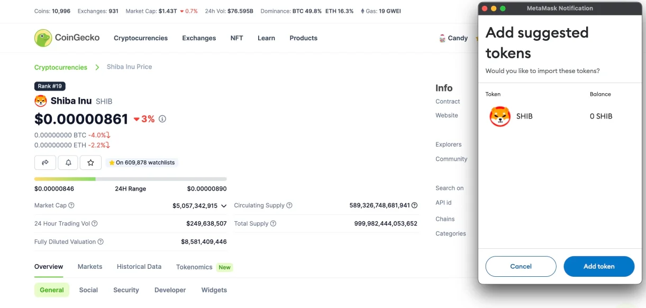Click the Ethereum gas icon in top bar
Screen dimensions: 646x308
pyautogui.click(x=362, y=11)
